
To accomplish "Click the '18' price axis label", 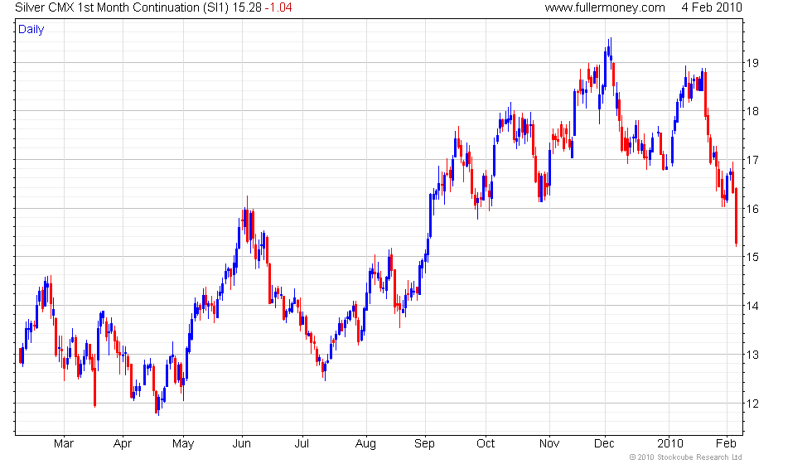I will coord(752,111).
